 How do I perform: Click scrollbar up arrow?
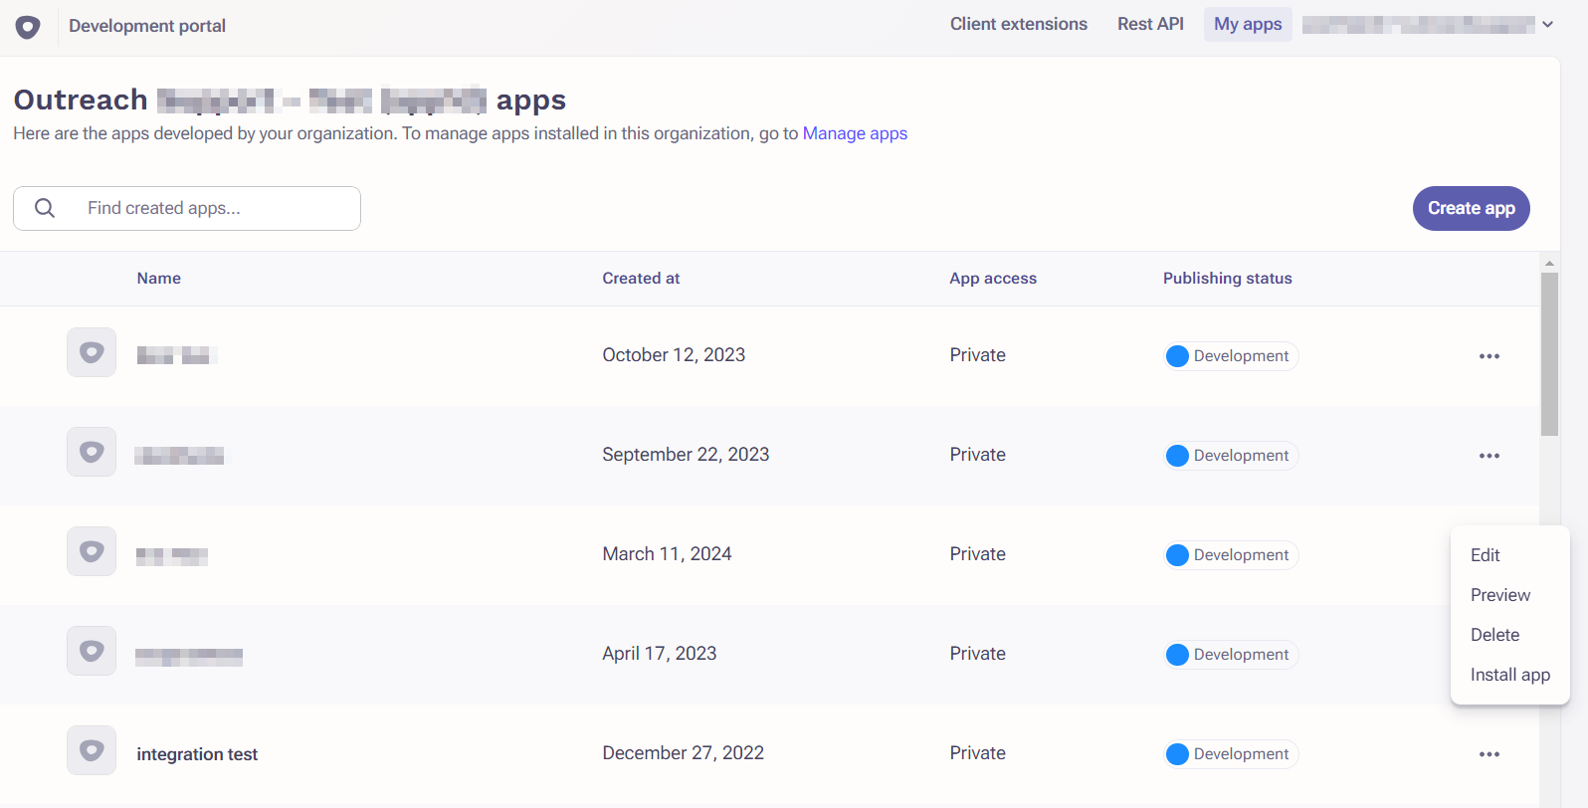click(1549, 264)
